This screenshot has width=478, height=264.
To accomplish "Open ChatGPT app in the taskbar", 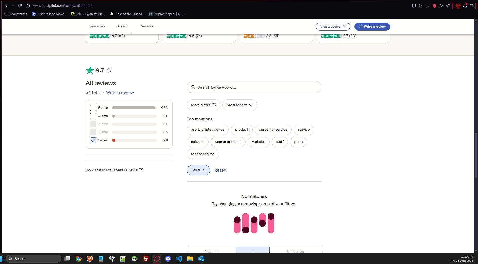I will 112,259.
